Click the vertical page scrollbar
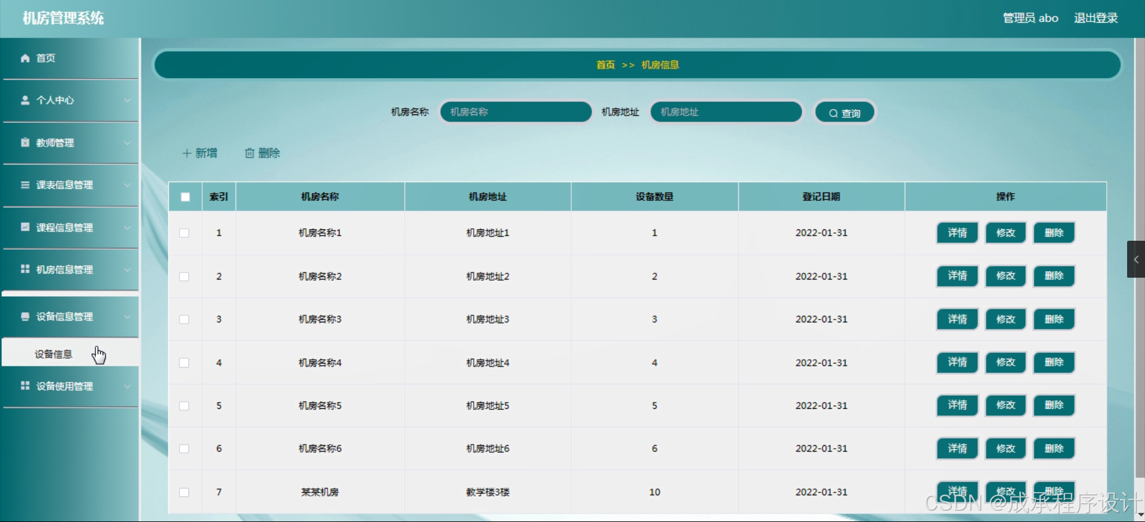The image size is (1145, 522). [x=1140, y=257]
